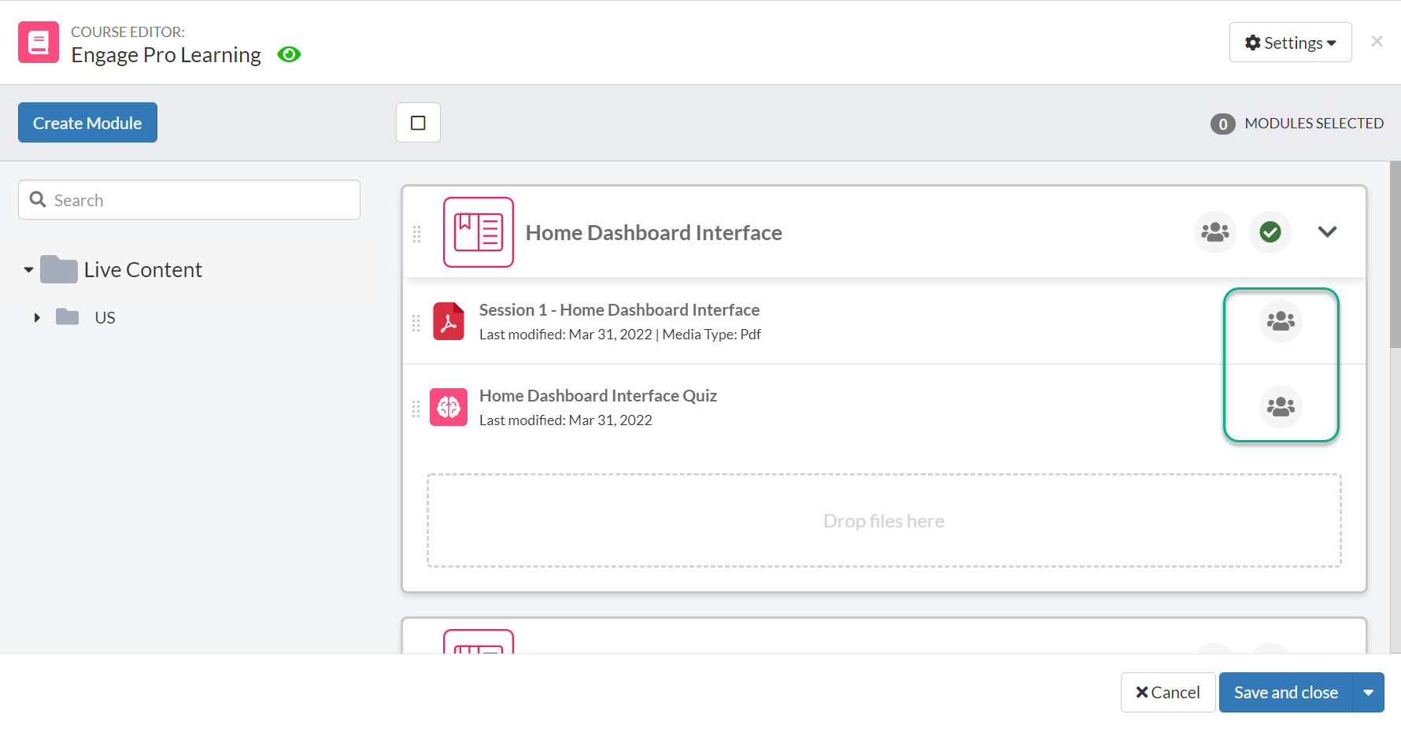Image resolution: width=1401 pixels, height=729 pixels.
Task: Click the 0 modules selected badge
Action: pos(1223,124)
